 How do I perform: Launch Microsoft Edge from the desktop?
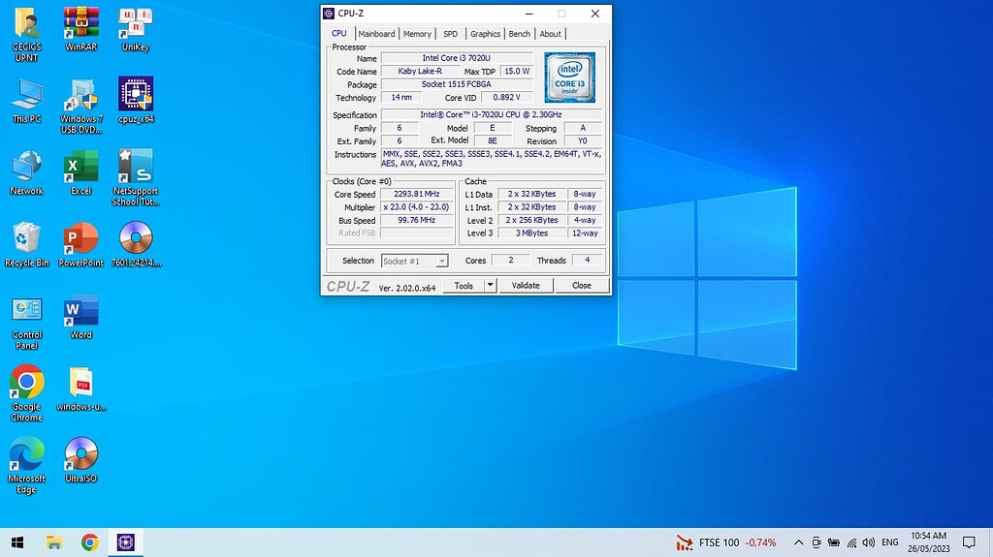point(26,465)
